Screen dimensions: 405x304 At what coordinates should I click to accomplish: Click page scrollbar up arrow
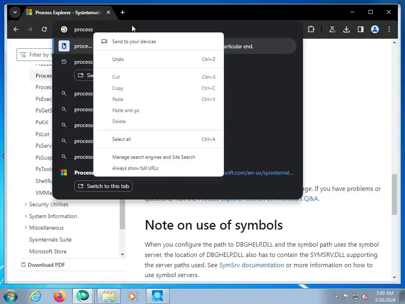coord(394,42)
